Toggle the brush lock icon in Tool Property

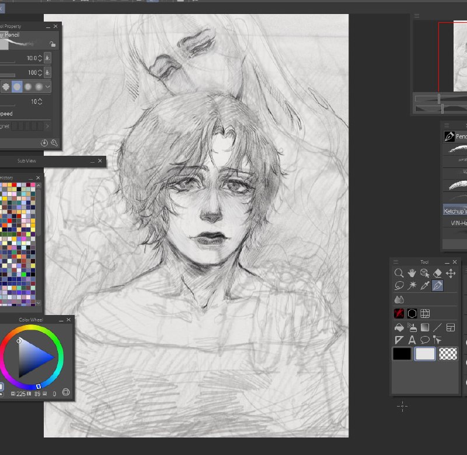point(53,44)
